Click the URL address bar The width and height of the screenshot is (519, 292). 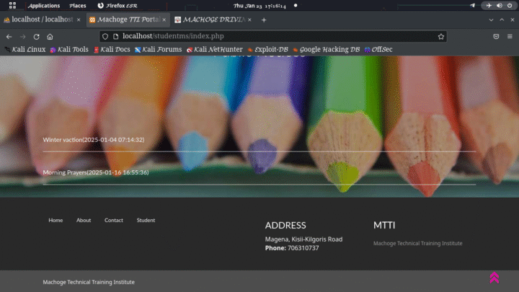(274, 36)
